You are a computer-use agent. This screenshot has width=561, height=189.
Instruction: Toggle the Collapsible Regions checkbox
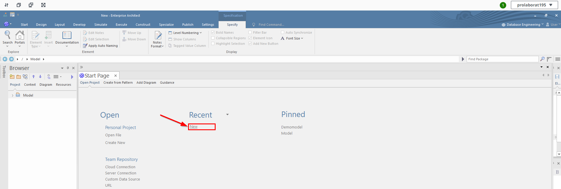click(213, 38)
